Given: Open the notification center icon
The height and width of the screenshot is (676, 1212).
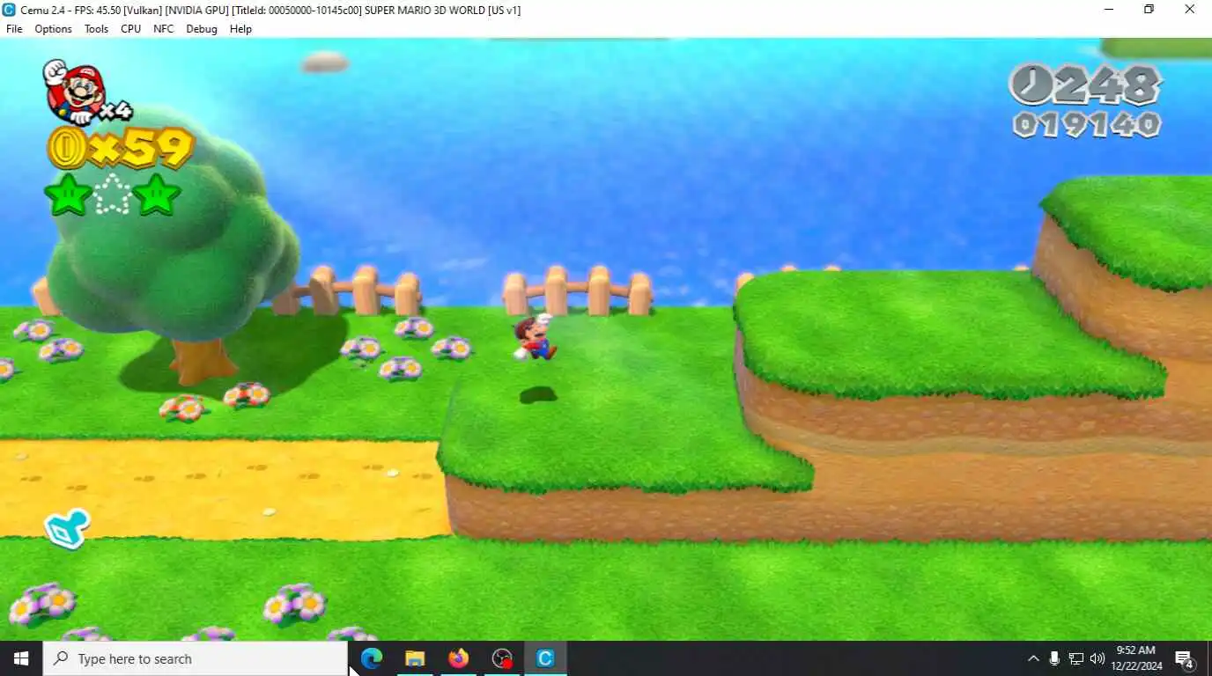Looking at the screenshot, I should (x=1185, y=658).
